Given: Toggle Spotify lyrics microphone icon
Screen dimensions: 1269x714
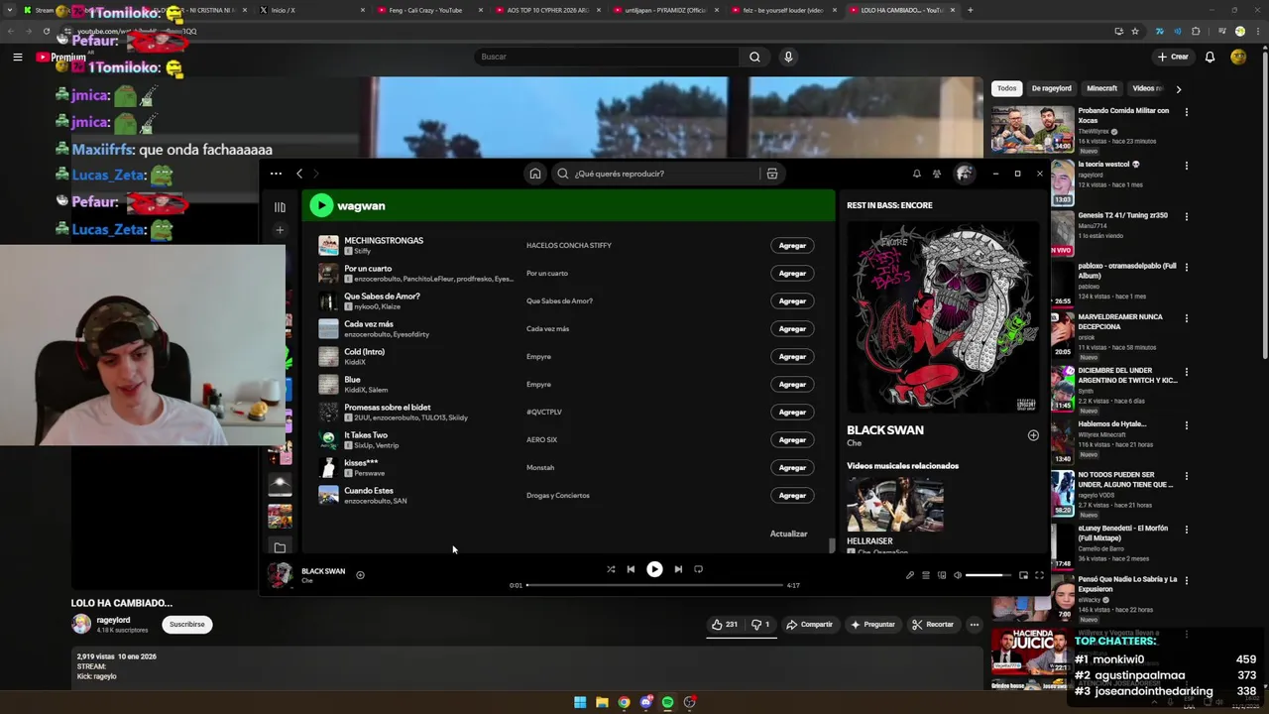Looking at the screenshot, I should 910,575.
